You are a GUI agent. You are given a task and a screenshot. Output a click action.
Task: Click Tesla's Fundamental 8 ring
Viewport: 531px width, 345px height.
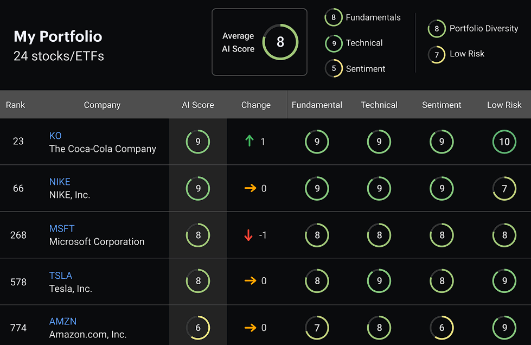click(317, 280)
